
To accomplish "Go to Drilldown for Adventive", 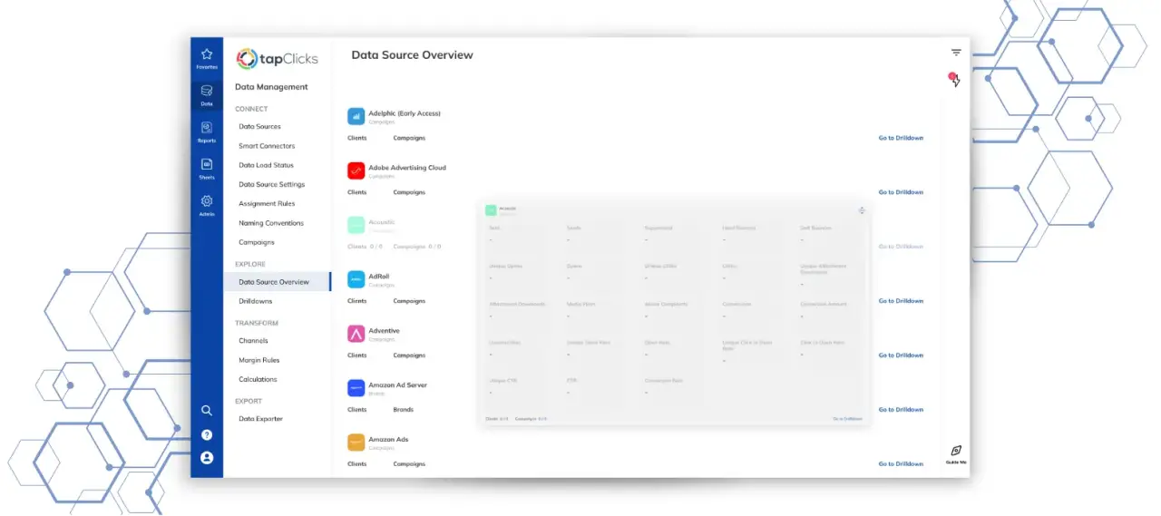I will [x=901, y=355].
